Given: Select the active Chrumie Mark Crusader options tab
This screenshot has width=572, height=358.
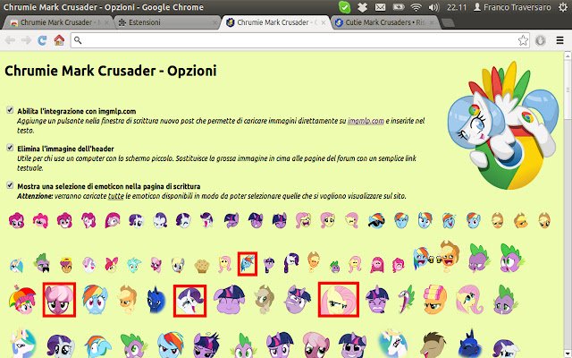Looking at the screenshot, I should pos(275,22).
